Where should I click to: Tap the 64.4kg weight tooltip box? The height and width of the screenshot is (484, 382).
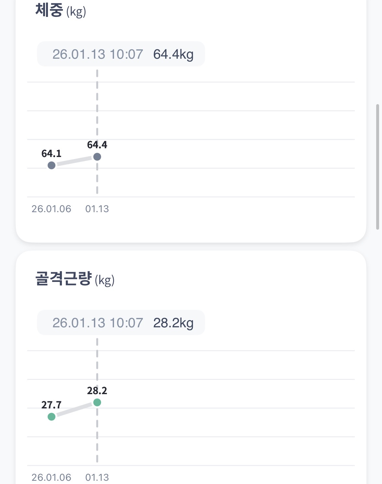tap(121, 54)
